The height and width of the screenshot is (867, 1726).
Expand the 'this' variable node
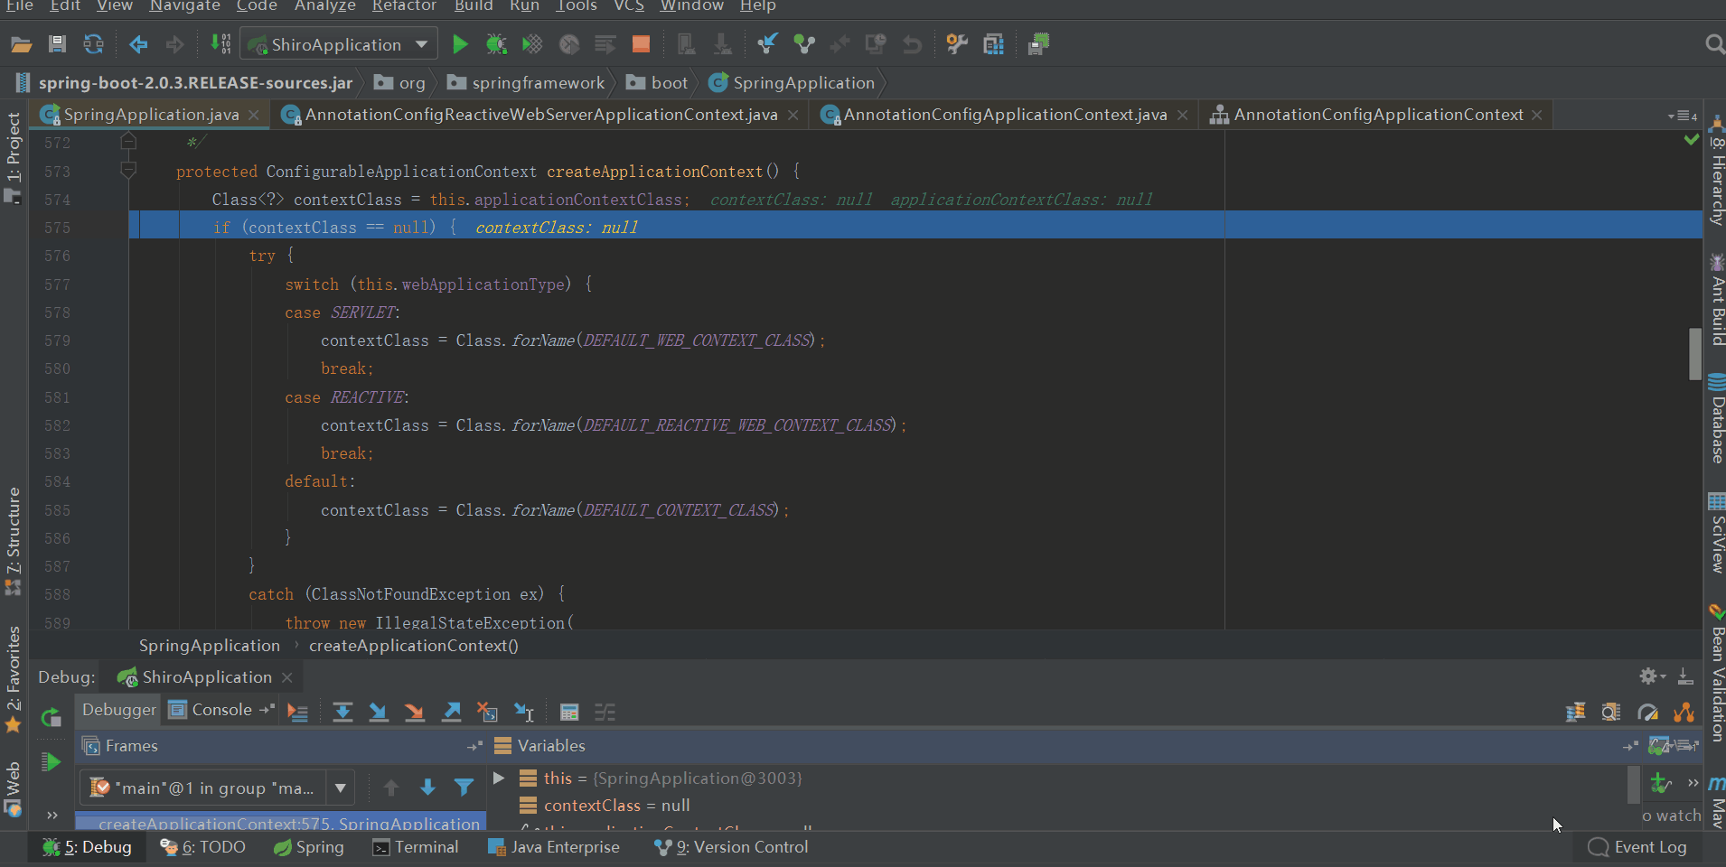[x=499, y=778]
